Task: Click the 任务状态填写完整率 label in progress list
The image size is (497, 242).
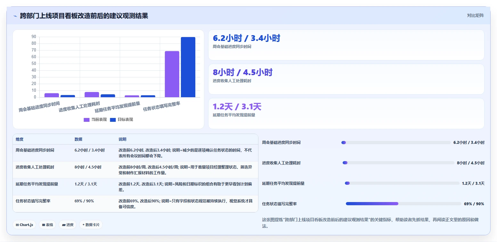Action: [x=279, y=204]
